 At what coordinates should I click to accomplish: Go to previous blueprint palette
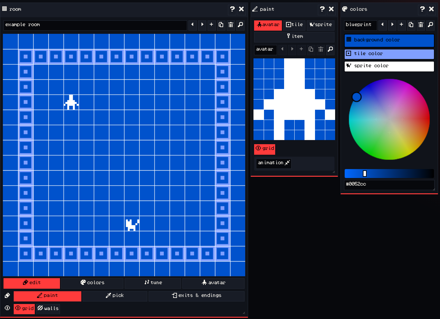tap(382, 25)
